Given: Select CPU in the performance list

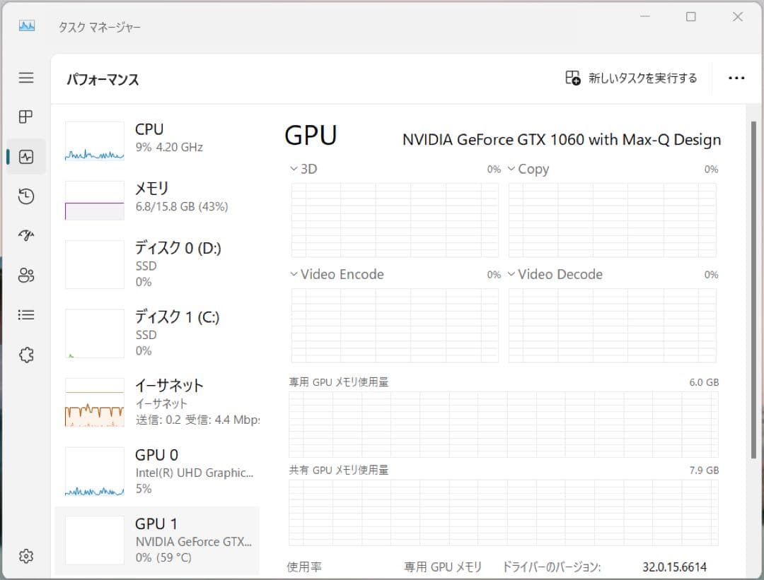Looking at the screenshot, I should click(157, 137).
